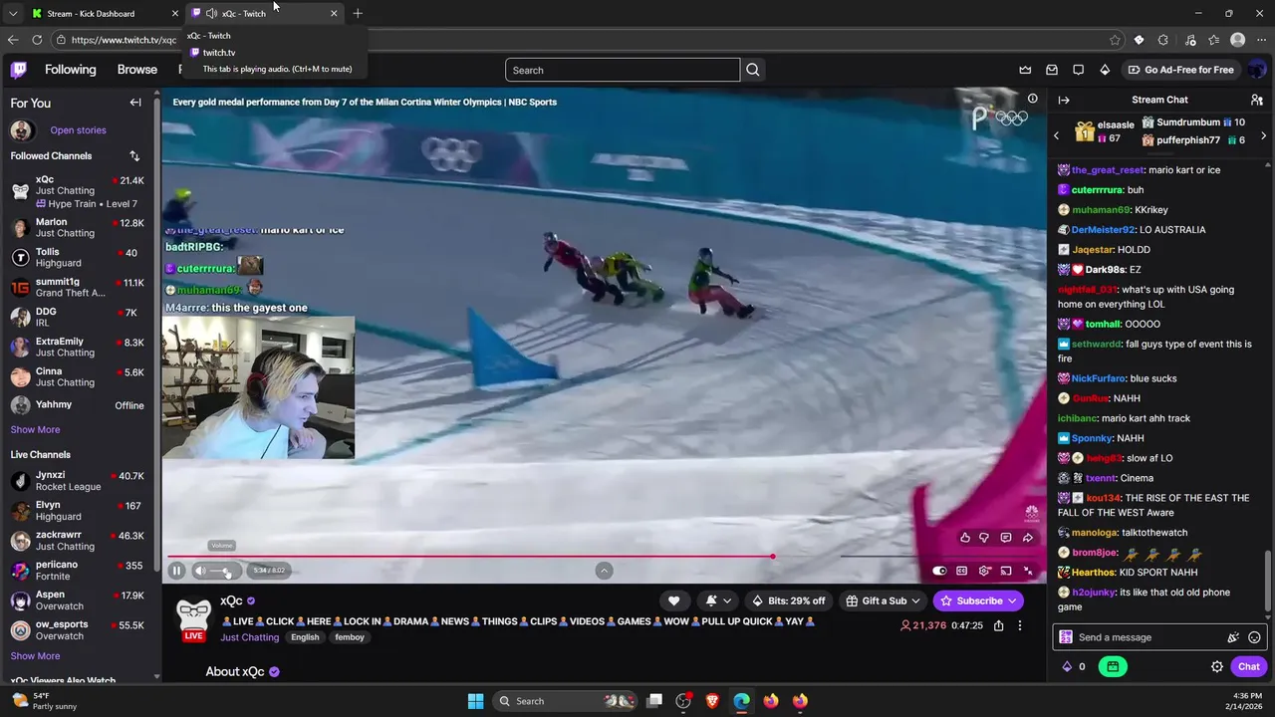Viewport: 1275px width, 717px height.
Task: Click the Just Chatting category link
Action: pyautogui.click(x=249, y=637)
